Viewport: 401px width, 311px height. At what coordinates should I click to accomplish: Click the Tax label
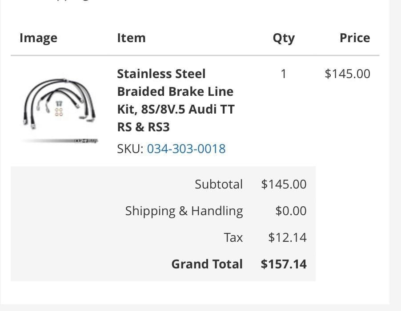[233, 237]
